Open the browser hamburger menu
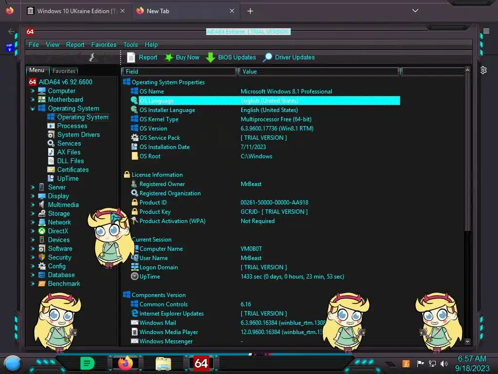This screenshot has width=498, height=374. pos(486,31)
